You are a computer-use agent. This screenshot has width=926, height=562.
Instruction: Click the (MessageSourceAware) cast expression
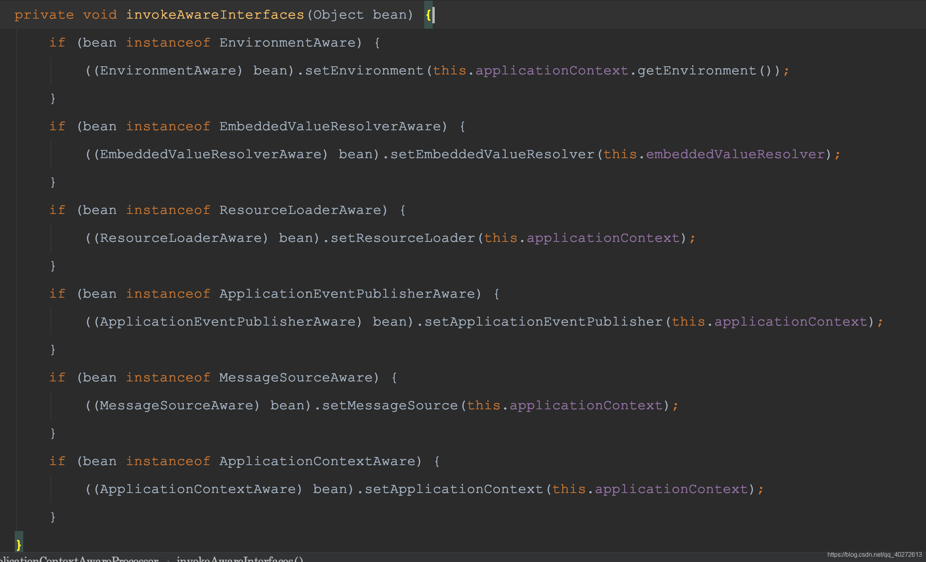pos(177,405)
